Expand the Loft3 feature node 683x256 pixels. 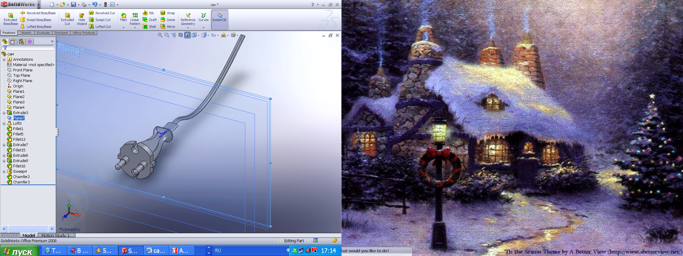click(x=4, y=124)
